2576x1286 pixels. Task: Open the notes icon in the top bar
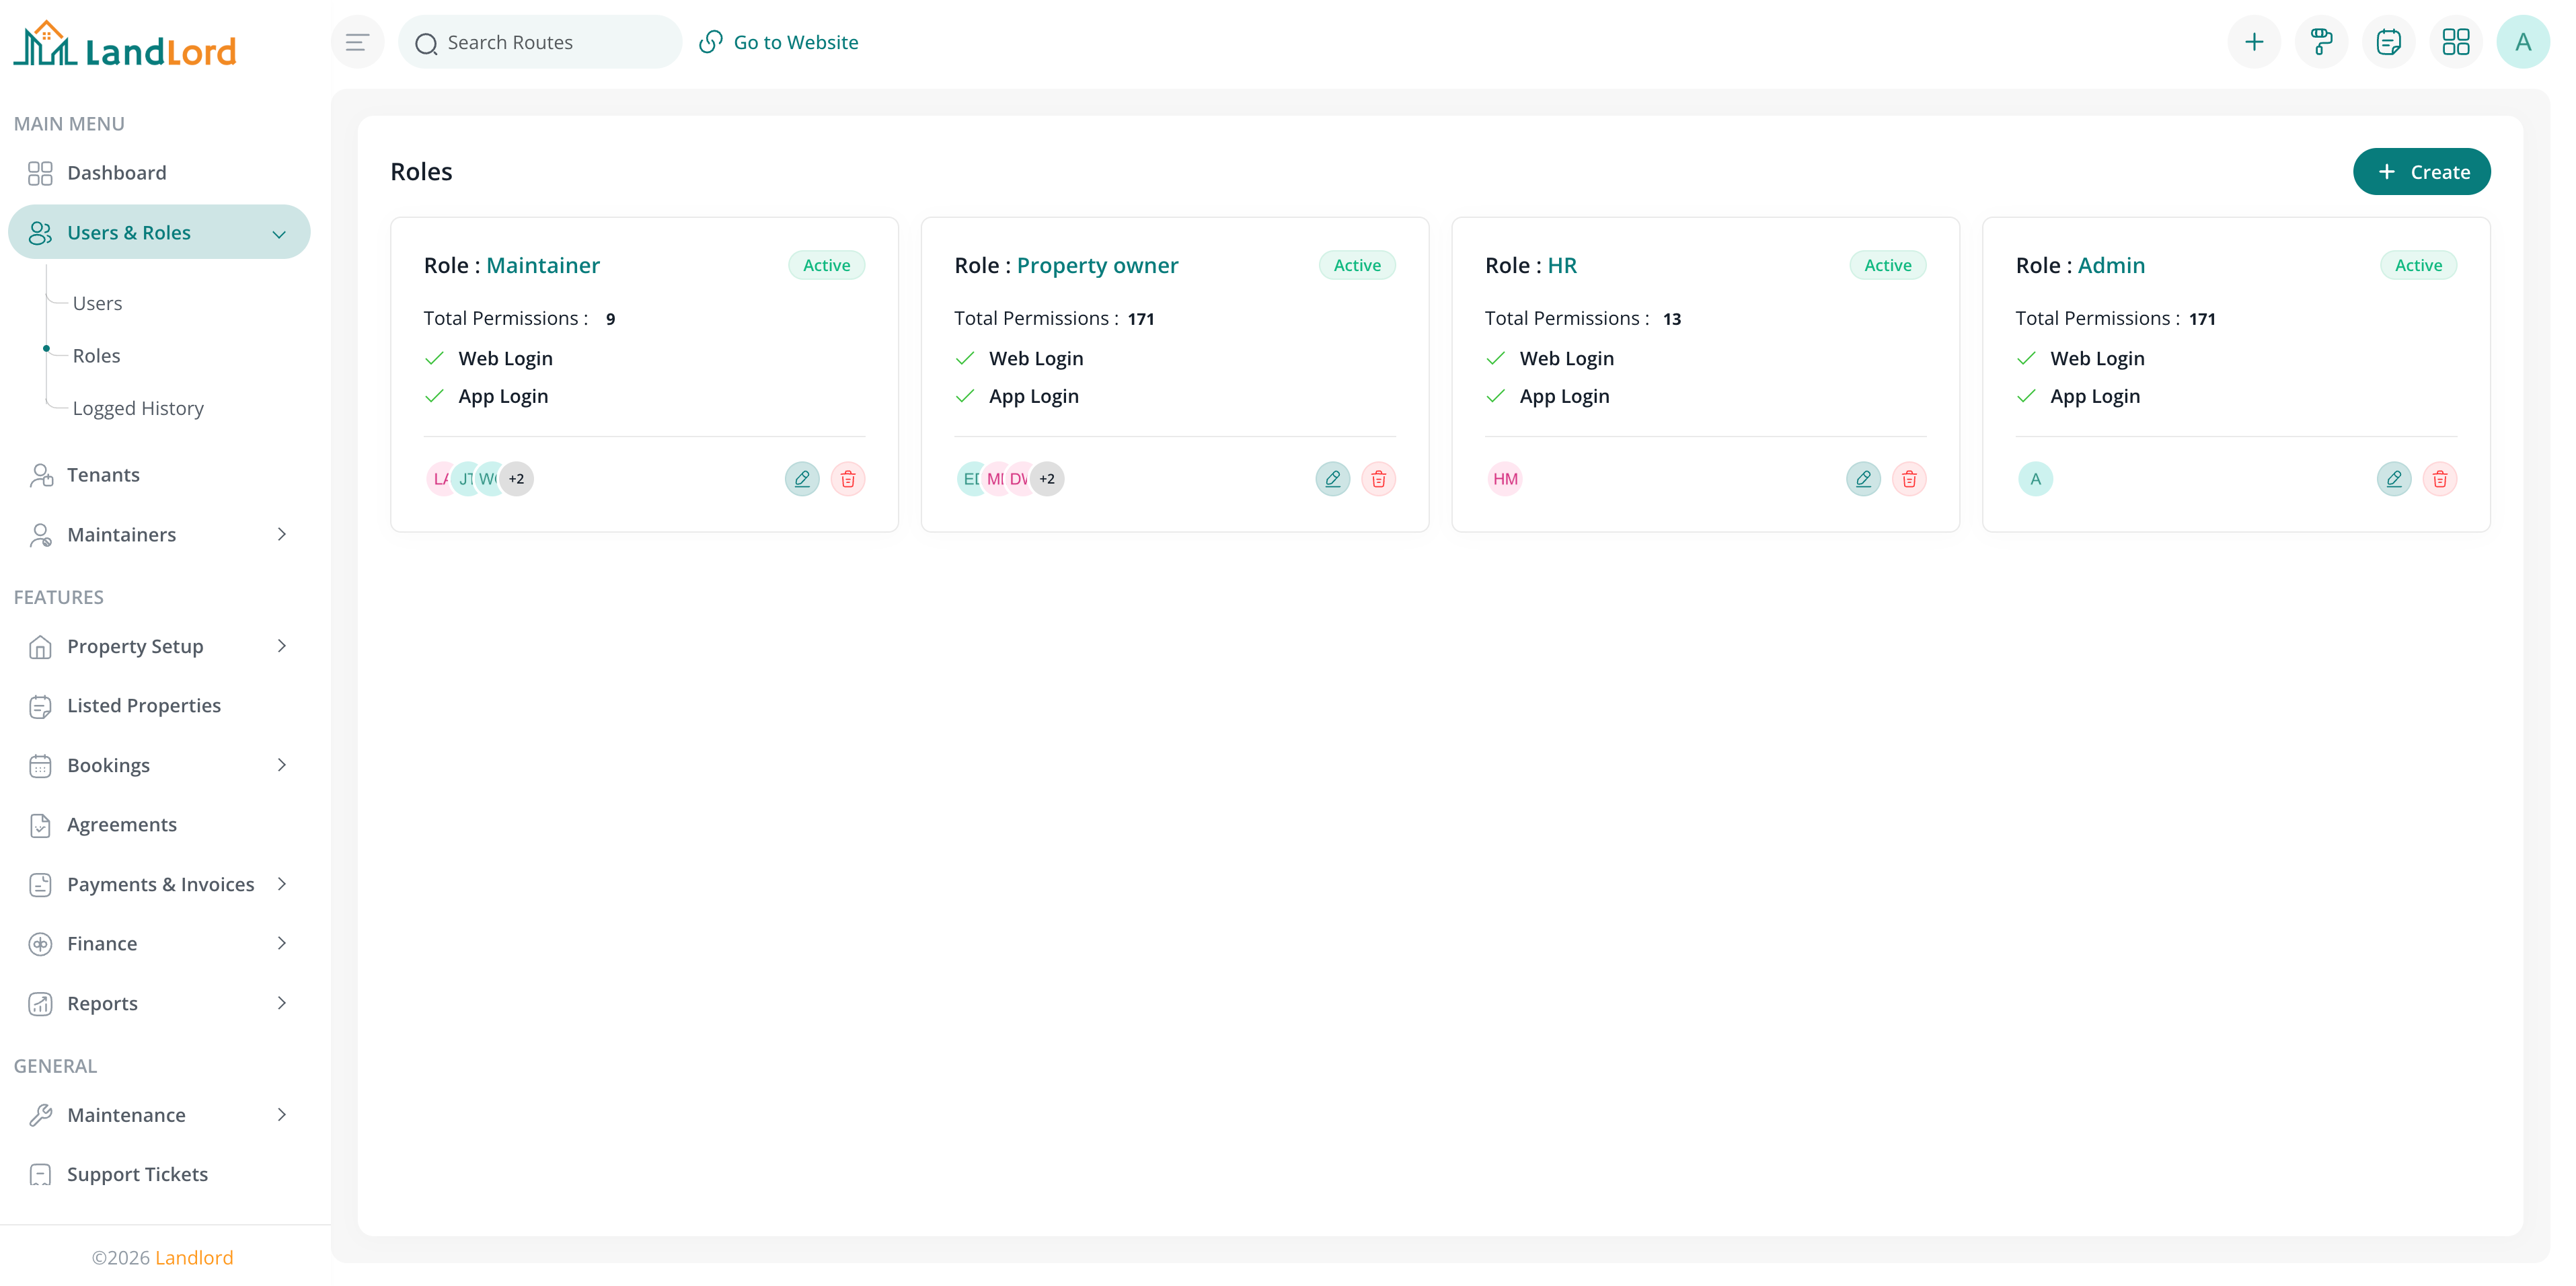click(2389, 41)
